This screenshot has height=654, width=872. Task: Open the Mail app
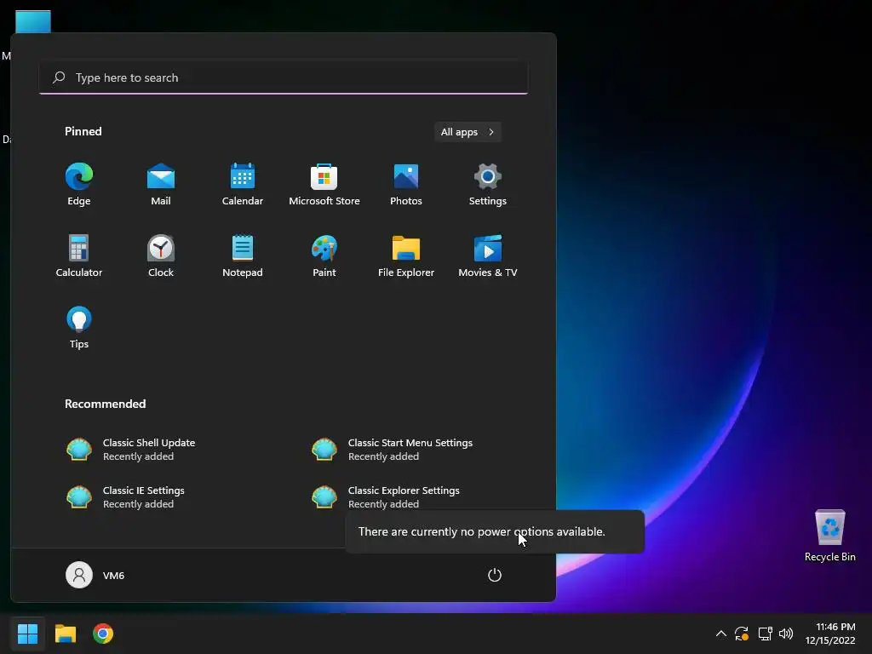tap(161, 185)
